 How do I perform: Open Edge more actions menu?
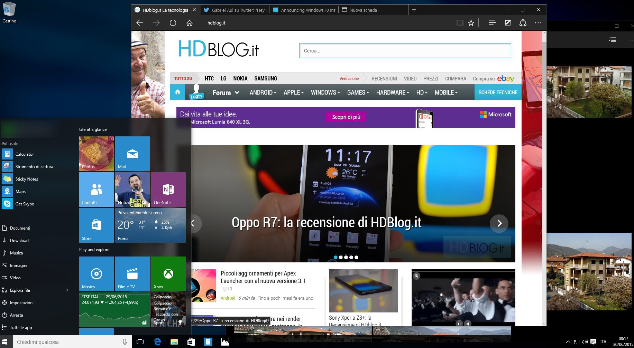[538, 23]
